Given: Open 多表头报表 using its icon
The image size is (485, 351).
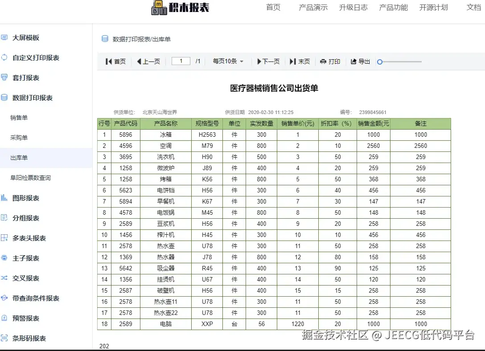Looking at the screenshot, I should [5, 237].
